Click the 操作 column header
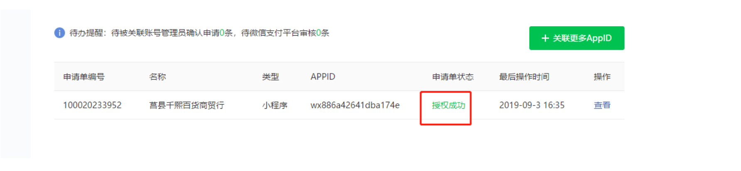 (x=602, y=77)
